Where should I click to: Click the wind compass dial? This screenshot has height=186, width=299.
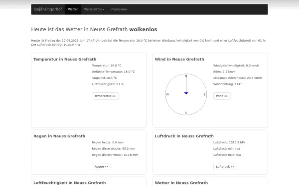[186, 94]
